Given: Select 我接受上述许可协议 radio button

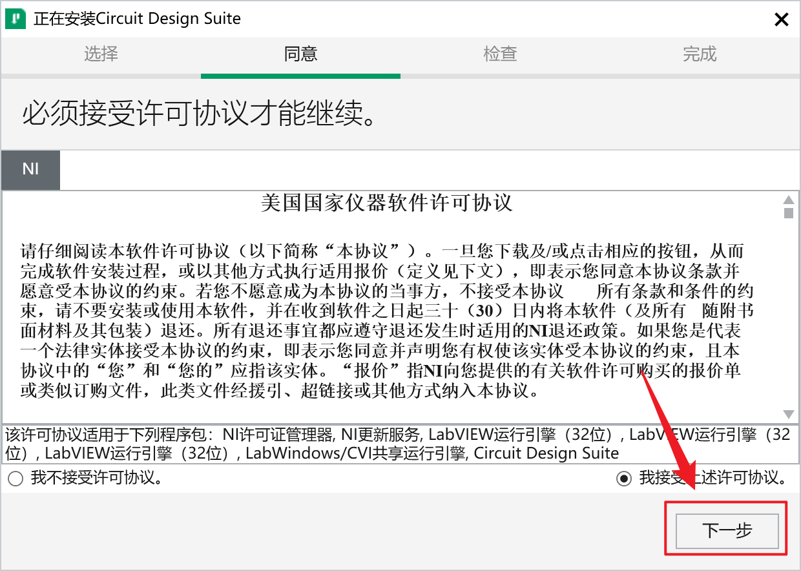Looking at the screenshot, I should (x=623, y=479).
